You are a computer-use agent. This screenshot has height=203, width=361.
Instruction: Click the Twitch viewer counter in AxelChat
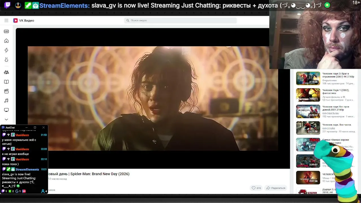(4, 191)
